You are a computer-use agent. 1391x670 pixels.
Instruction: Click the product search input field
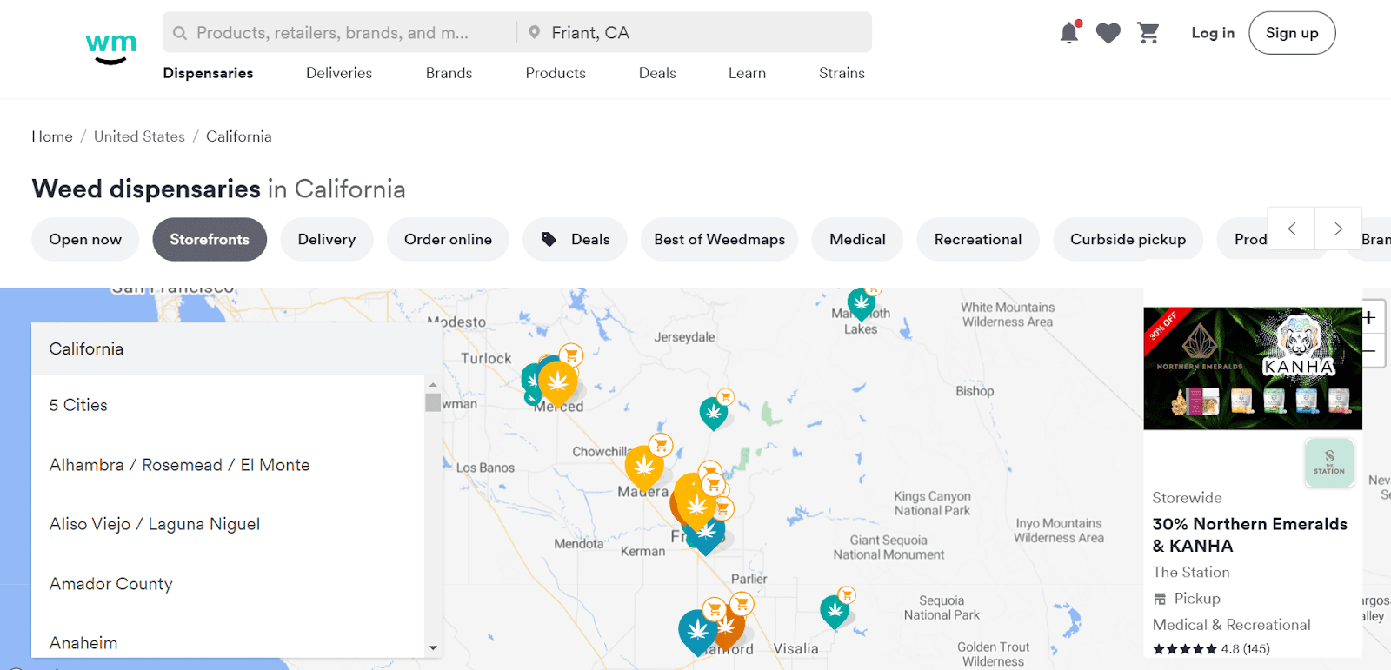[339, 33]
